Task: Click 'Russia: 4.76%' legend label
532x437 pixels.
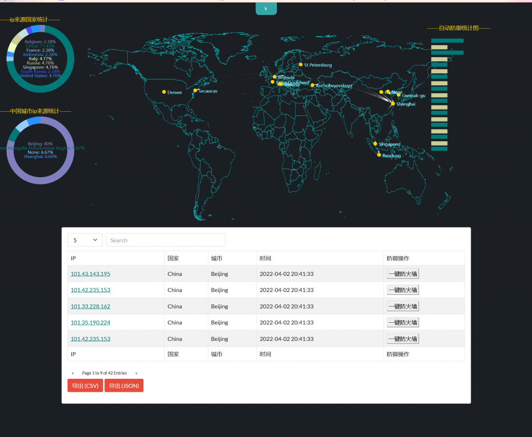Action: tap(41, 63)
